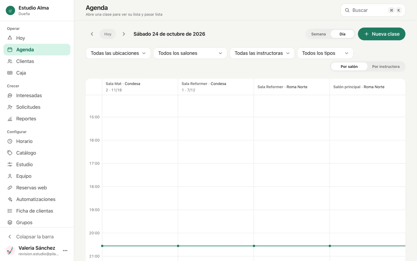Click the current time line marker
The image size is (417, 261).
pos(254,246)
